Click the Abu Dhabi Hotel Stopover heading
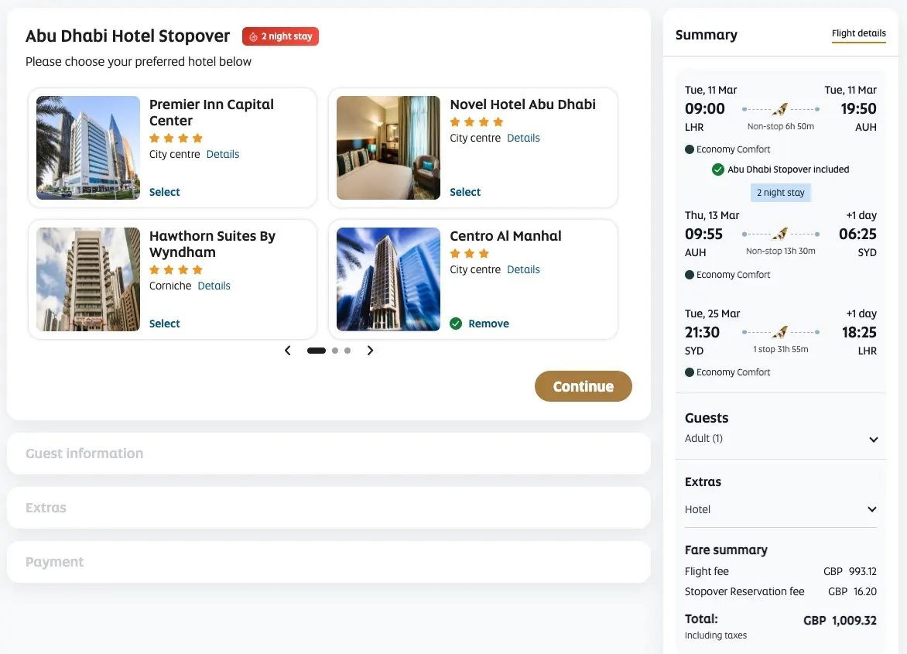 click(x=127, y=36)
